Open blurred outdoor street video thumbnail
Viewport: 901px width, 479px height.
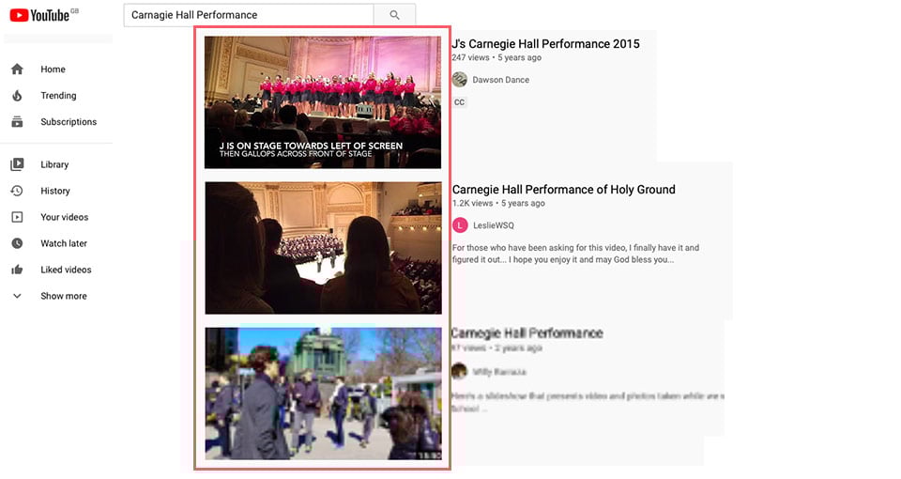coord(323,394)
